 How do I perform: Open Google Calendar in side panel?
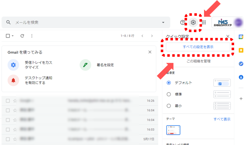[241, 37]
